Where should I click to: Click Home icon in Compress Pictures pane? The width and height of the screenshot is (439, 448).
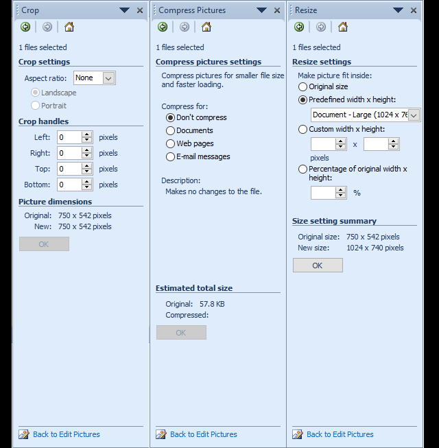pyautogui.click(x=206, y=27)
